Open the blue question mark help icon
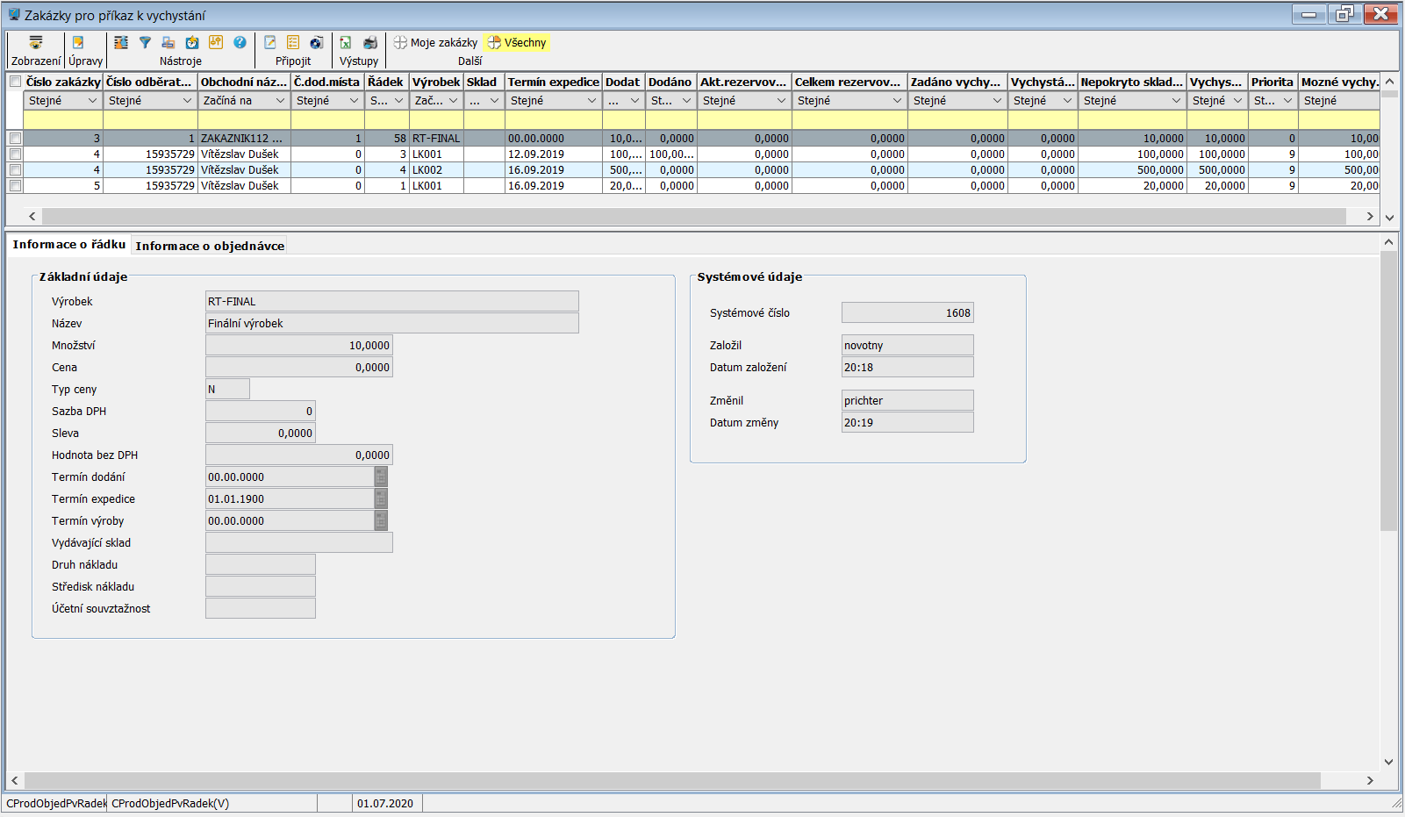 [240, 42]
